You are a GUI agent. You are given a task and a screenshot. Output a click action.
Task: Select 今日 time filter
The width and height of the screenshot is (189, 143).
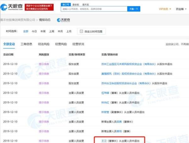click(34, 31)
